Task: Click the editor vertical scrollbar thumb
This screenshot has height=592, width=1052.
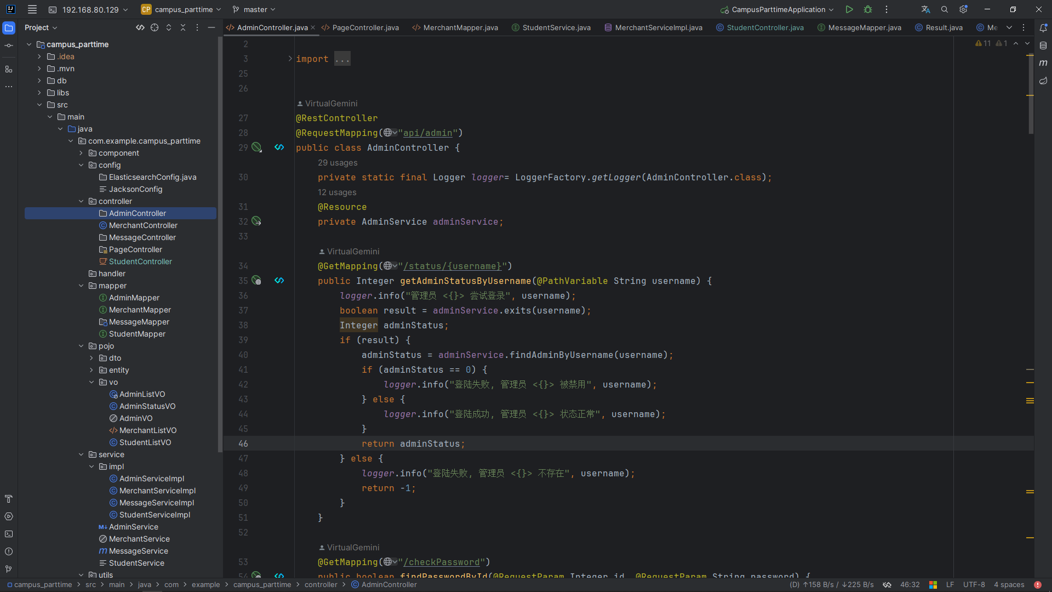Action: click(x=1031, y=93)
